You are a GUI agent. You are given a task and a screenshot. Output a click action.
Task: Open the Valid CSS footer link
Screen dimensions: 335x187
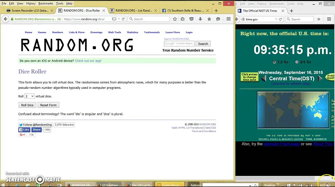210,128
